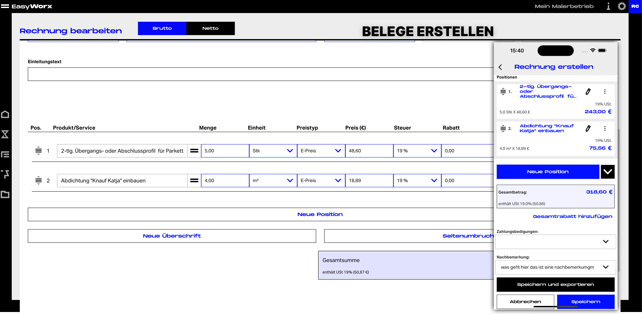The width and height of the screenshot is (642, 315).
Task: Open settings via the gear icon
Action: 622,6
